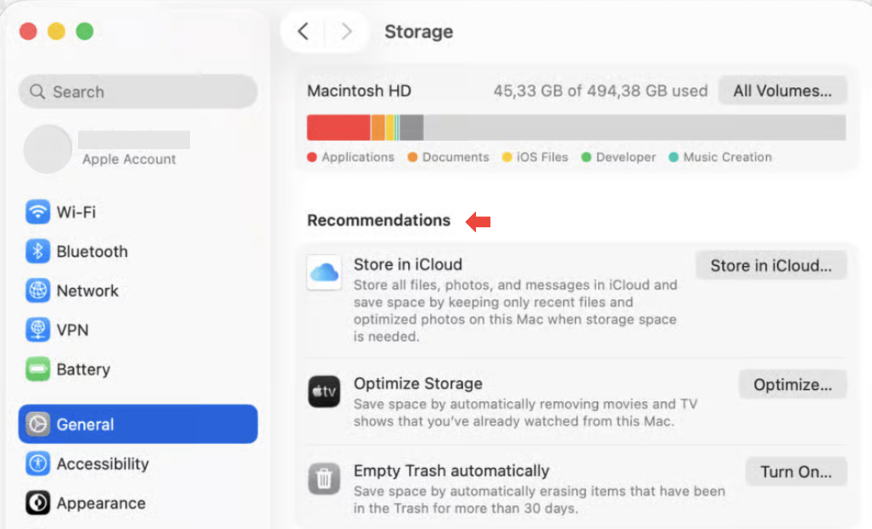
Task: Click the Documents legend dot
Action: [x=412, y=157]
